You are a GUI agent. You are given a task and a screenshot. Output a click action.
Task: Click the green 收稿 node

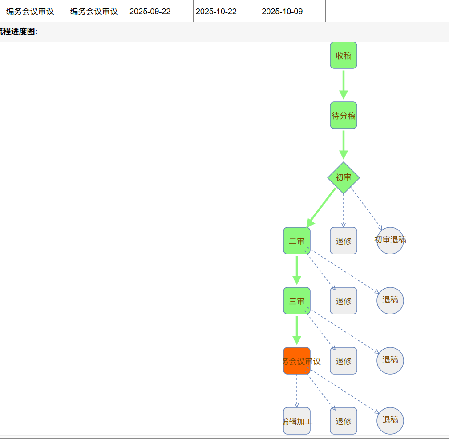click(343, 56)
